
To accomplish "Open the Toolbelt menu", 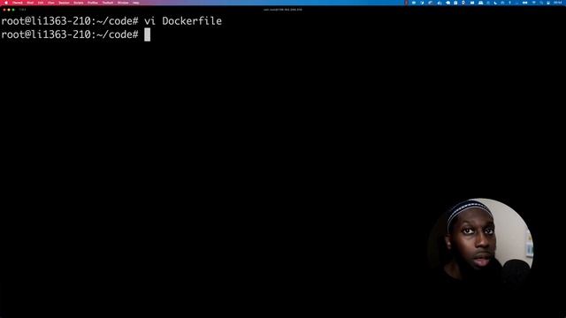I will tap(108, 3).
